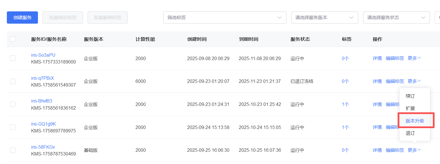Tick the checkbox for ins-58FKGv service

pos(13,150)
